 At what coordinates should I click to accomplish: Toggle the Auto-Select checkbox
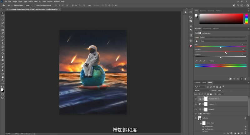(15, 5)
